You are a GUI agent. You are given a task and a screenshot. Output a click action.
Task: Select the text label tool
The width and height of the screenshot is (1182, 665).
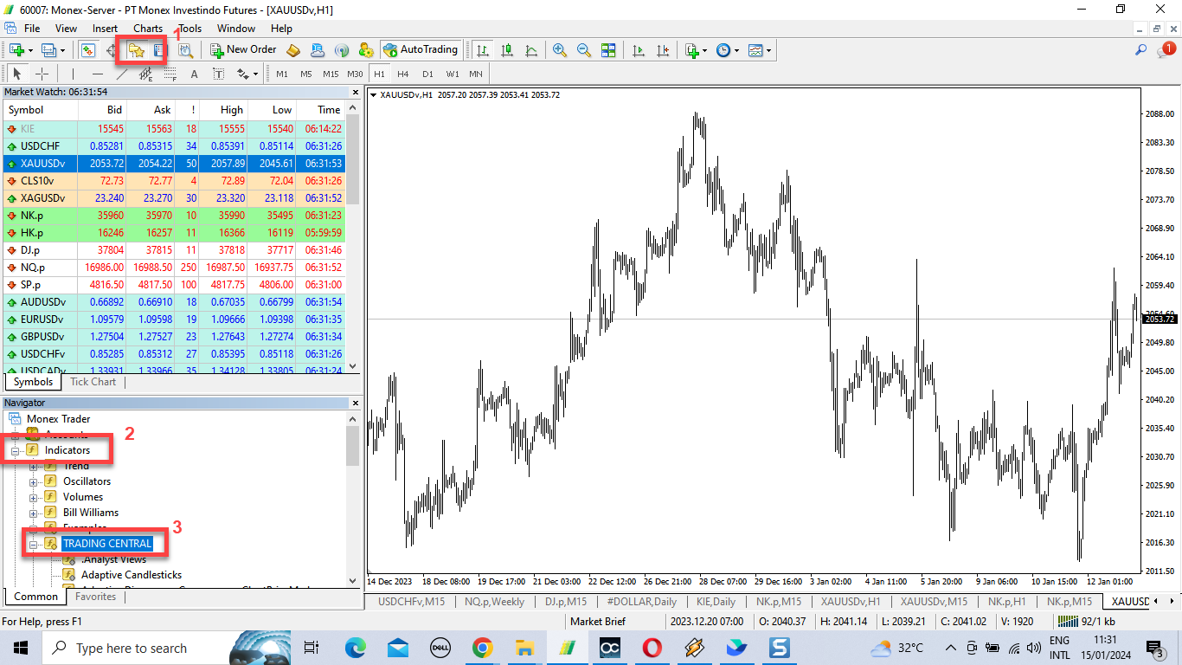[218, 74]
